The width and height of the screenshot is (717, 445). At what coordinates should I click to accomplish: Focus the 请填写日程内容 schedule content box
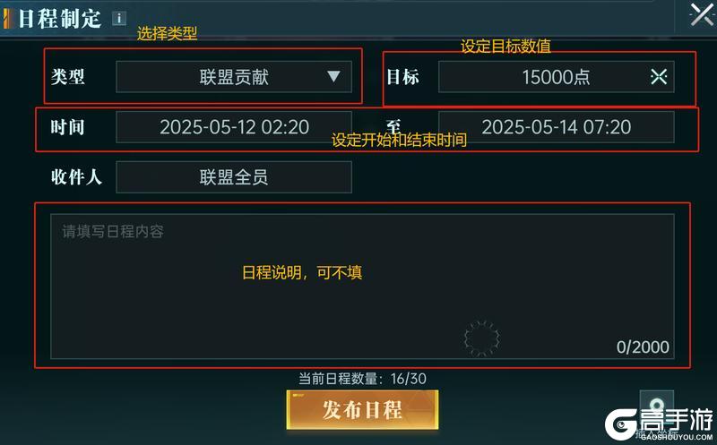pos(362,286)
